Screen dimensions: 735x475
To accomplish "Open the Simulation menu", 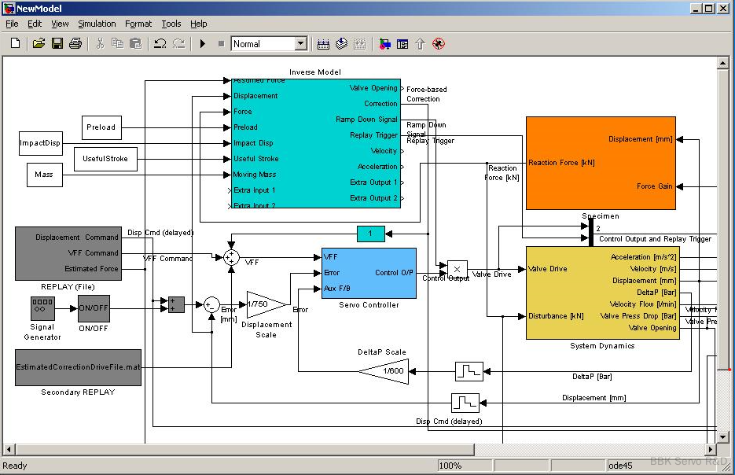I will [97, 24].
